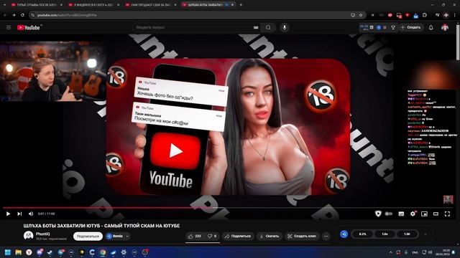This screenshot has height=258, width=460.
Task: Click the ENG language indicator
Action: (x=415, y=252)
